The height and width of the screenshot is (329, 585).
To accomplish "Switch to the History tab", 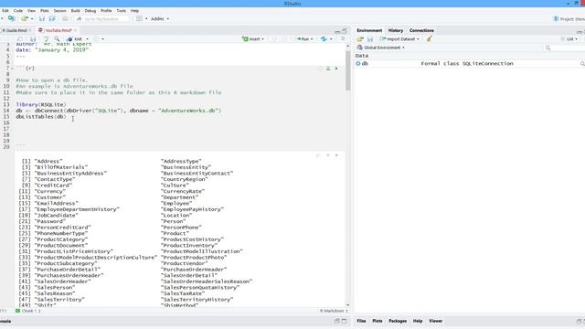I will (x=396, y=30).
